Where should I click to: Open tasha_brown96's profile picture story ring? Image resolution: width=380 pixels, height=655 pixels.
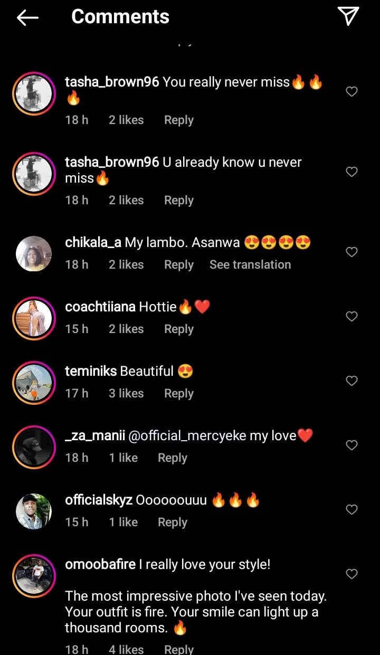point(34,92)
